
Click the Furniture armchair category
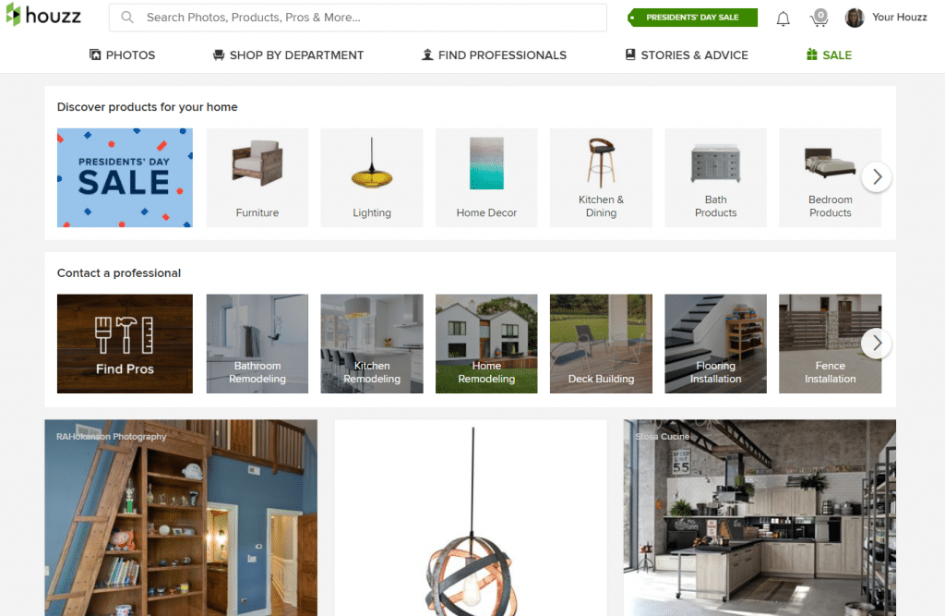point(257,177)
